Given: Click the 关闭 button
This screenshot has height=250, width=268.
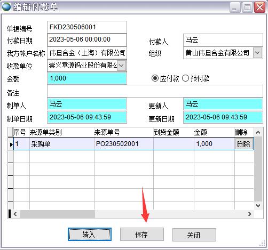Looking at the screenshot, I should pyautogui.click(x=194, y=235).
